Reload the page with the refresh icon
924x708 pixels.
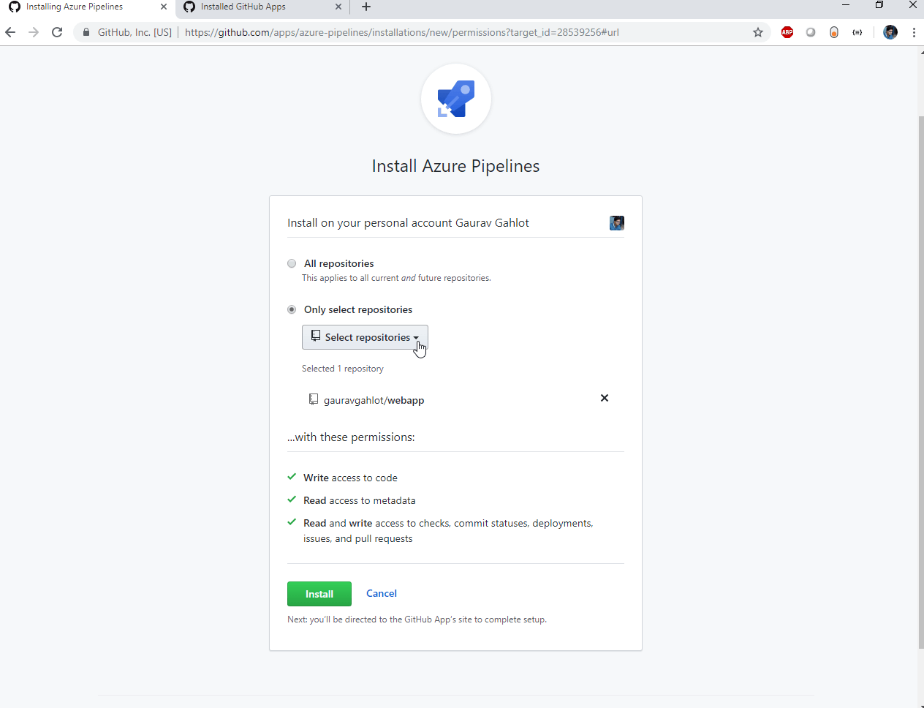pos(57,32)
